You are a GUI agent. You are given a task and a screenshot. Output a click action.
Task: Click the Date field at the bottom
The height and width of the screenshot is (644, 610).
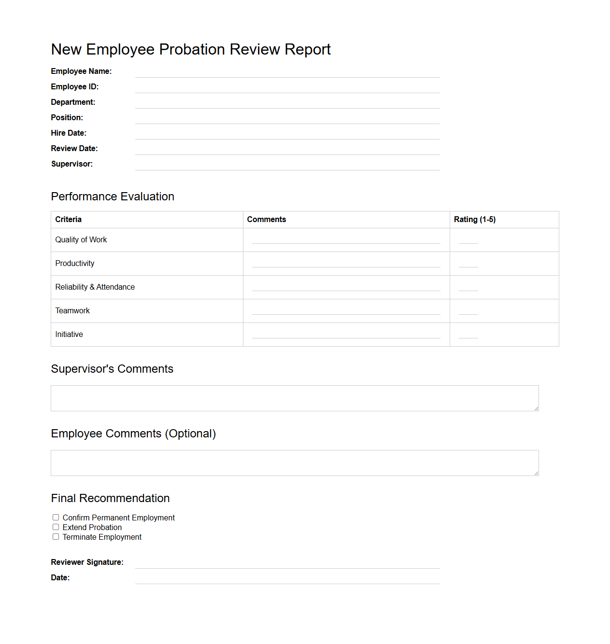pos(287,580)
